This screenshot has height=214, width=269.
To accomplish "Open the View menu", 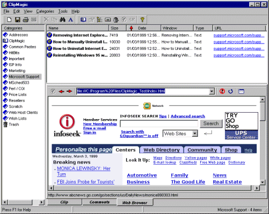I will click(28, 11).
